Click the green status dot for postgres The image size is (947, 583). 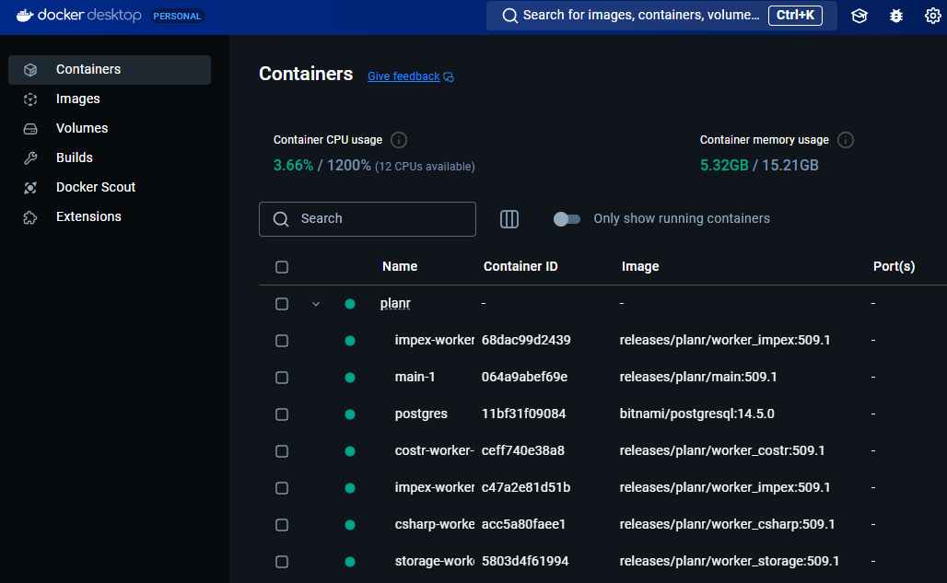click(350, 414)
